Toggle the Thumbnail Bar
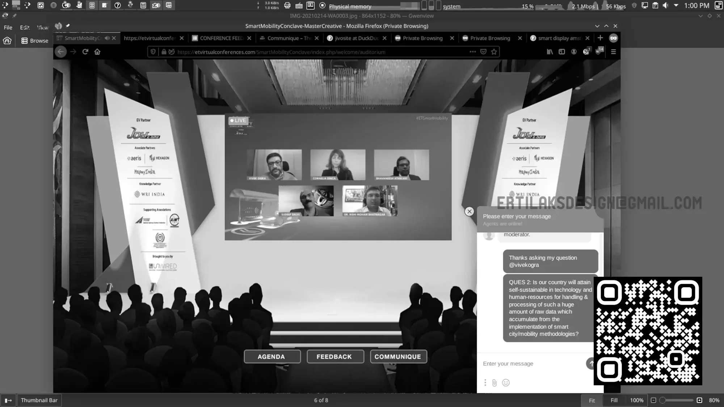 39,400
